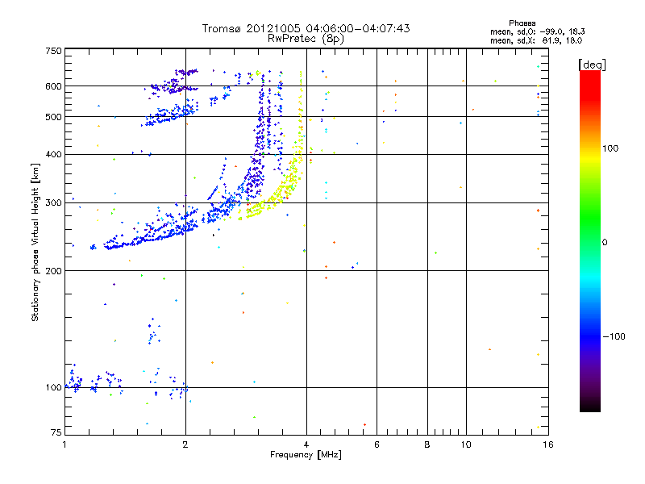
Task: Click the x-axis tick label '2'
Action: point(185,444)
